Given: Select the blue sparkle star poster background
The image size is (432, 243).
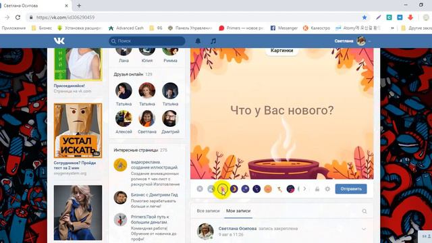Looking at the screenshot, I should (245, 189).
